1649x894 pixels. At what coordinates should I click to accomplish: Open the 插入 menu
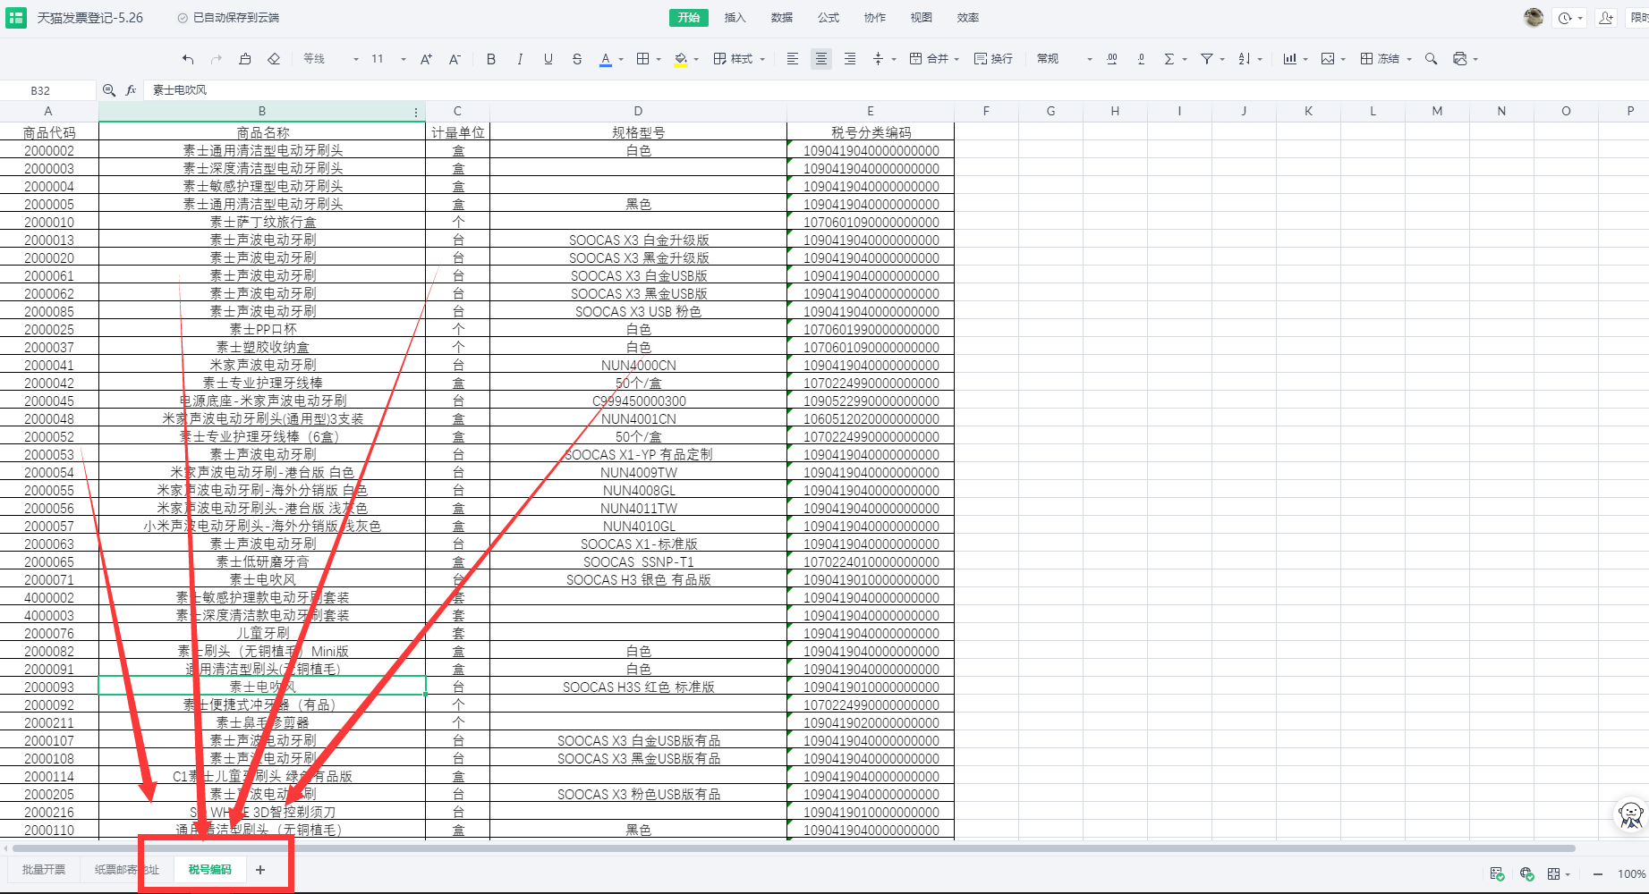(735, 18)
